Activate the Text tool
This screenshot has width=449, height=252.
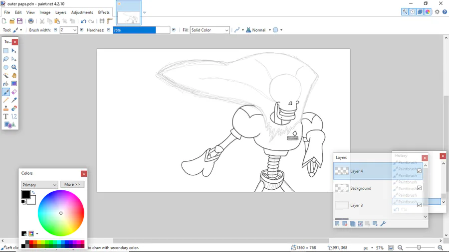(6, 117)
